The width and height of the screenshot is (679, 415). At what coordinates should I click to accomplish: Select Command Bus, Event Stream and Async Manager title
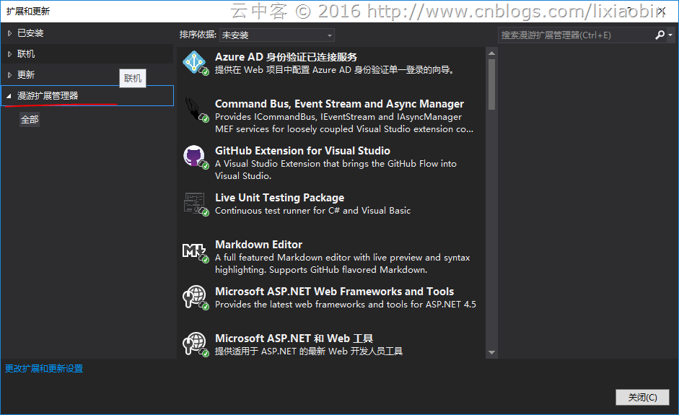(x=339, y=104)
